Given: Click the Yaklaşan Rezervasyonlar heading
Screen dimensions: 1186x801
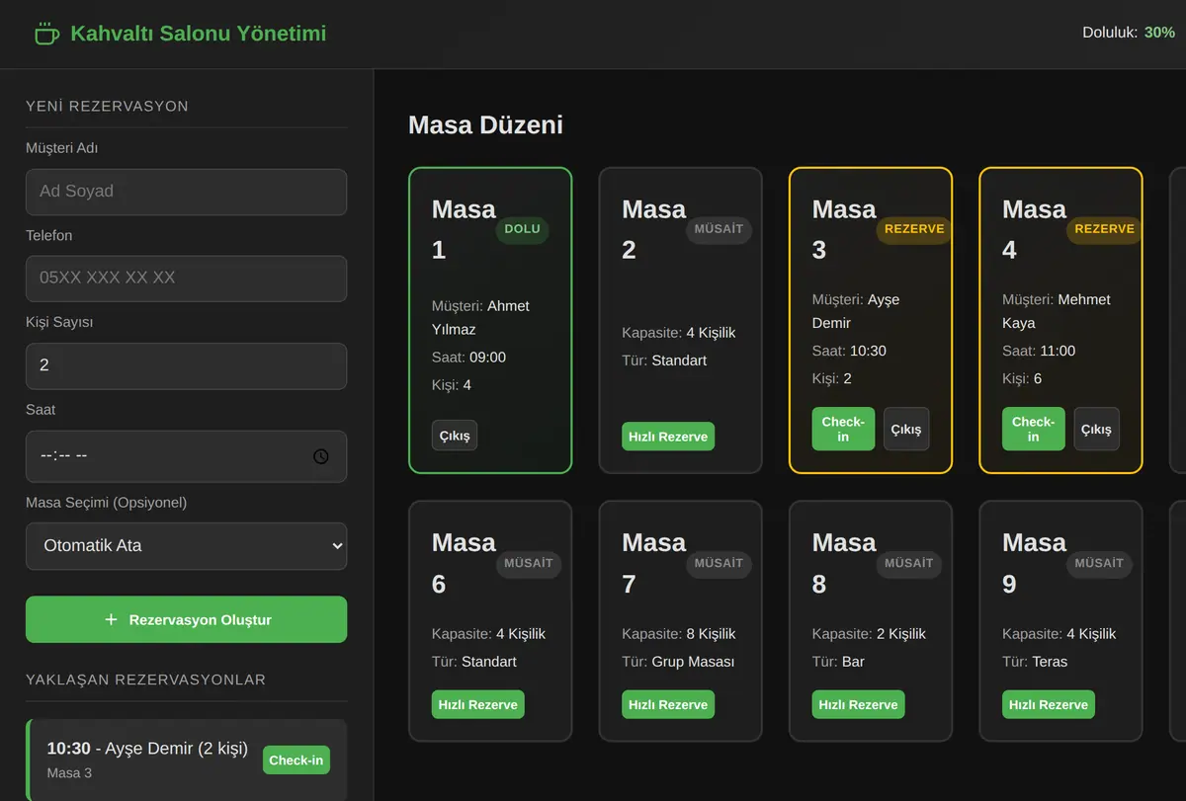Looking at the screenshot, I should [x=146, y=680].
